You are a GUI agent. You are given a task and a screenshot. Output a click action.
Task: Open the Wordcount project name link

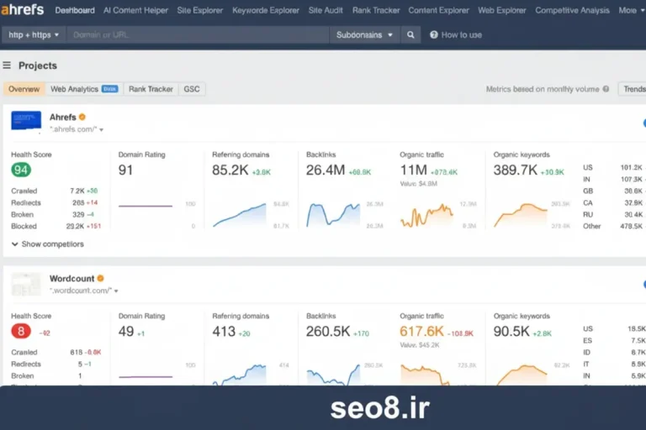[x=71, y=279]
